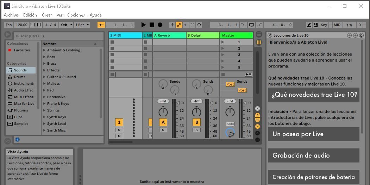Arm the Arrangement Record button
This screenshot has width=370, height=185.
160,25
